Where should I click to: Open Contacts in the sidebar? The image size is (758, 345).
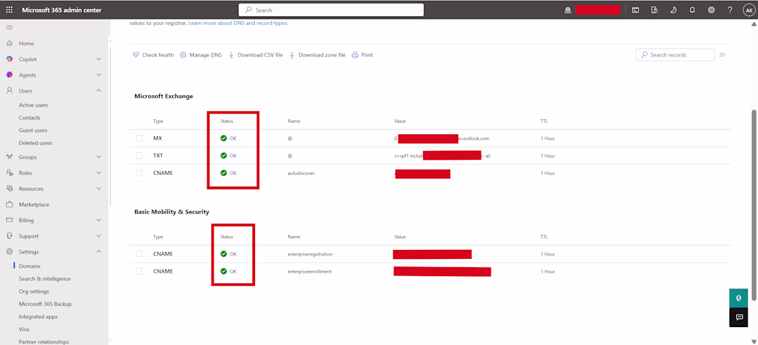tap(30, 118)
